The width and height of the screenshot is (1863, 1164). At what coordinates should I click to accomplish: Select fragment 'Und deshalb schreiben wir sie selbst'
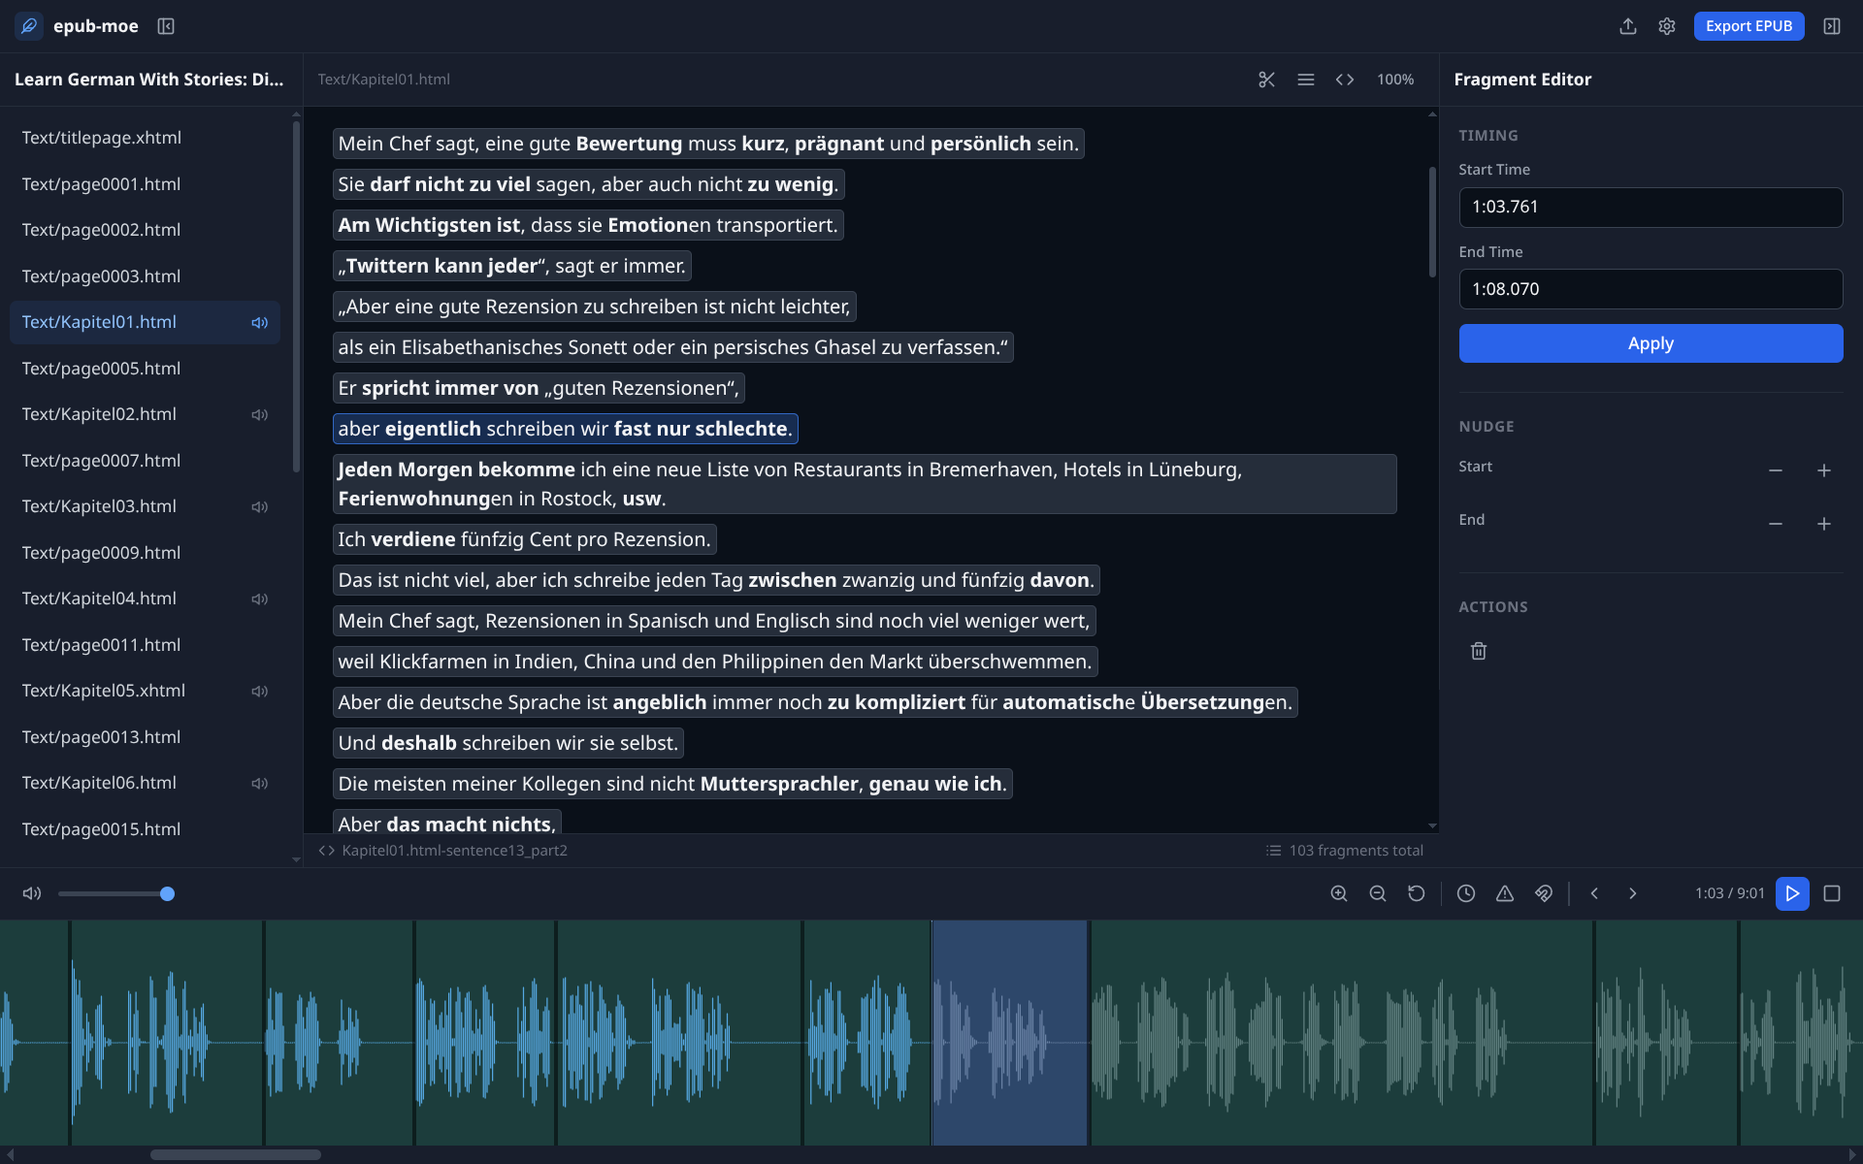point(508,743)
